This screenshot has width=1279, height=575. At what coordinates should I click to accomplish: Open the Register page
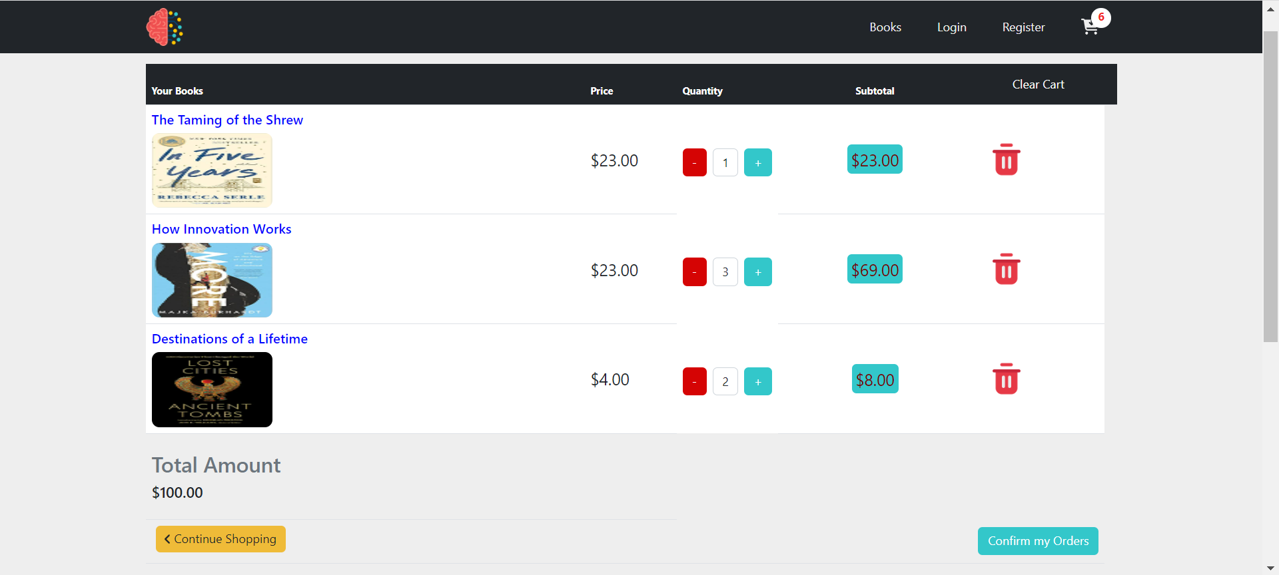point(1023,27)
